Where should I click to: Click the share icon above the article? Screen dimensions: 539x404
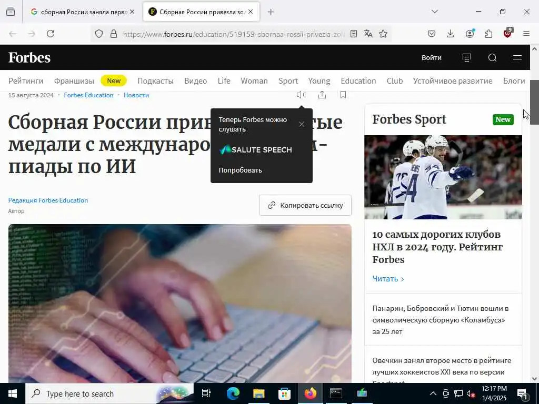pos(322,95)
